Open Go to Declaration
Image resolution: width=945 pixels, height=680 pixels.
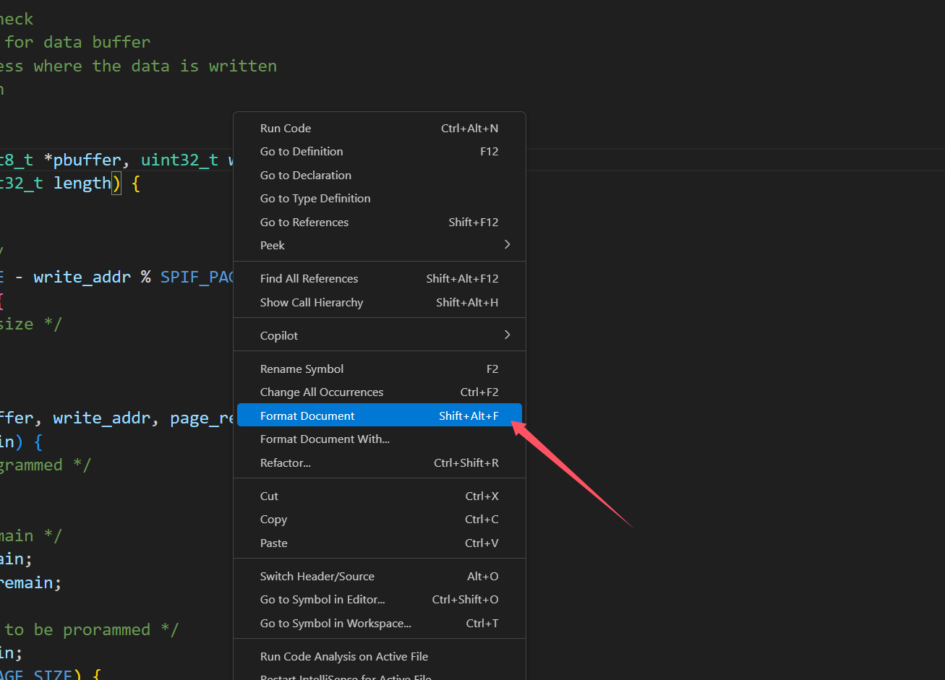305,175
